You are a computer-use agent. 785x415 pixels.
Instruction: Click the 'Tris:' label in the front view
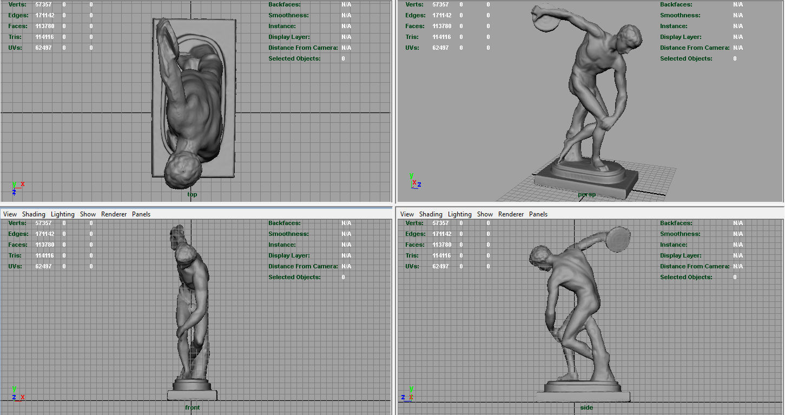point(15,255)
